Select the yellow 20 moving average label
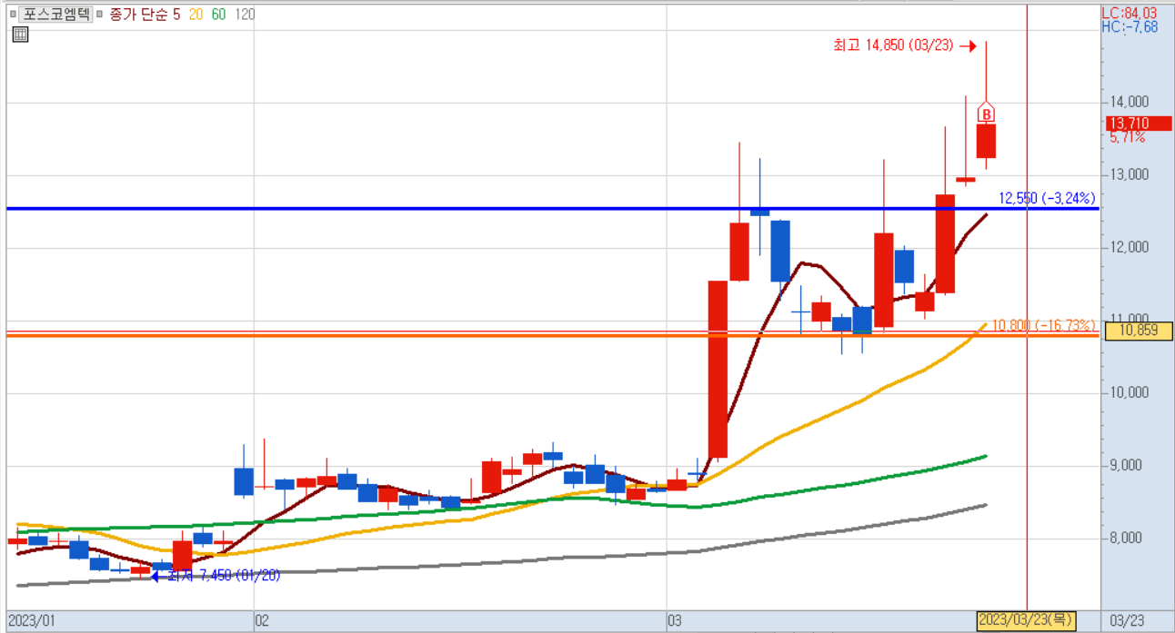The image size is (1175, 633). 196,15
